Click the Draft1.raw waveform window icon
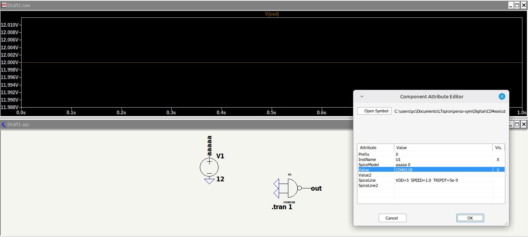 (4, 6)
